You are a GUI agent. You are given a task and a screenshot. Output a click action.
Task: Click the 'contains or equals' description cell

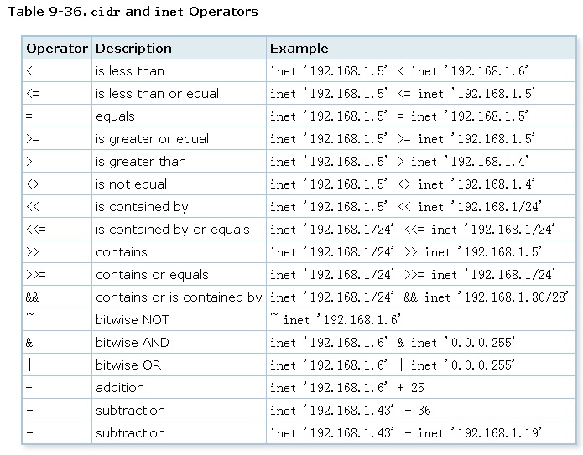pyautogui.click(x=152, y=275)
